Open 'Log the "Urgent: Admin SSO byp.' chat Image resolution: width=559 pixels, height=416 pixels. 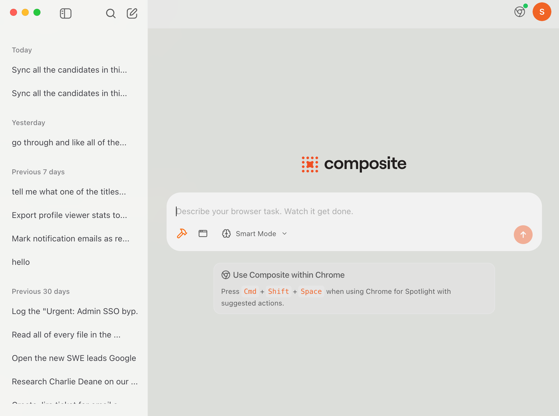pos(75,311)
